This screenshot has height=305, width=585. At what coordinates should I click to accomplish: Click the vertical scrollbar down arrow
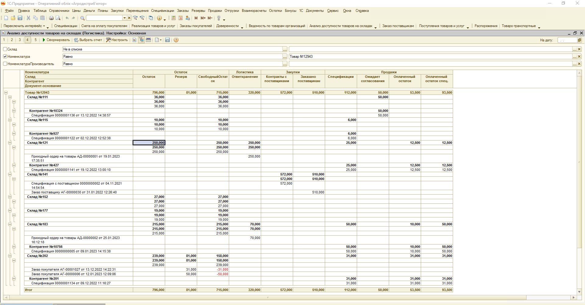579,292
